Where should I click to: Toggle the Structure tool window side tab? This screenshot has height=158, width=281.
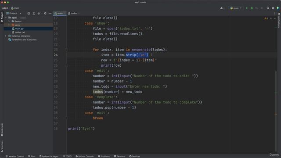[x=2, y=146]
